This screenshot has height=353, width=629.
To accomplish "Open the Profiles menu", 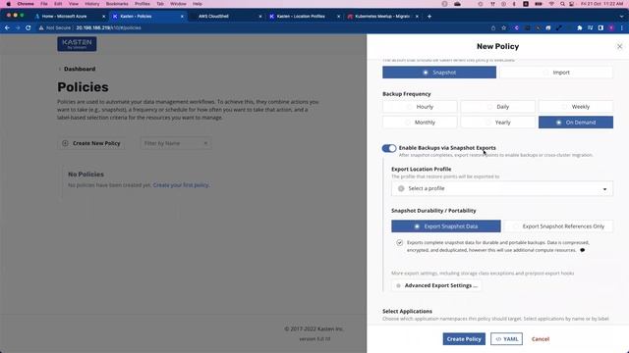I will coord(142,4).
